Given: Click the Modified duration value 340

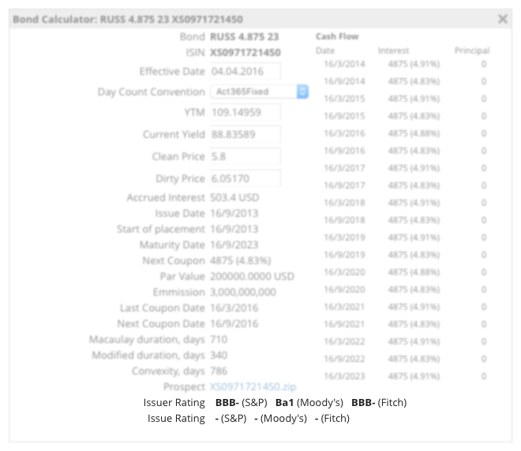Looking at the screenshot, I should tap(219, 355).
